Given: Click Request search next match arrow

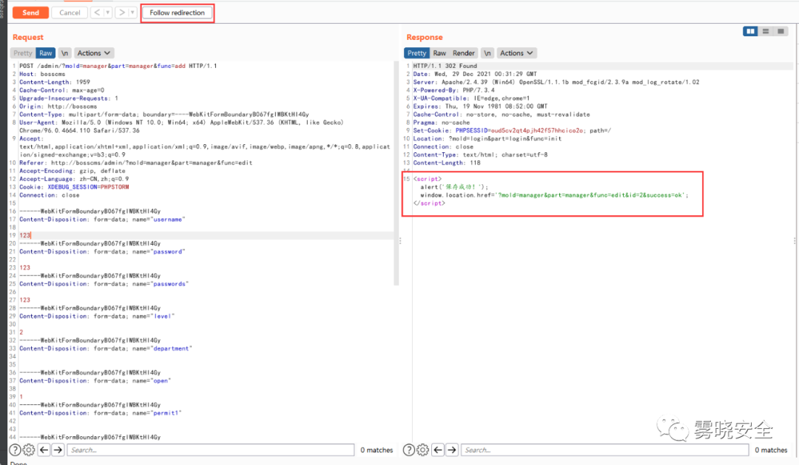Looking at the screenshot, I should (x=58, y=449).
